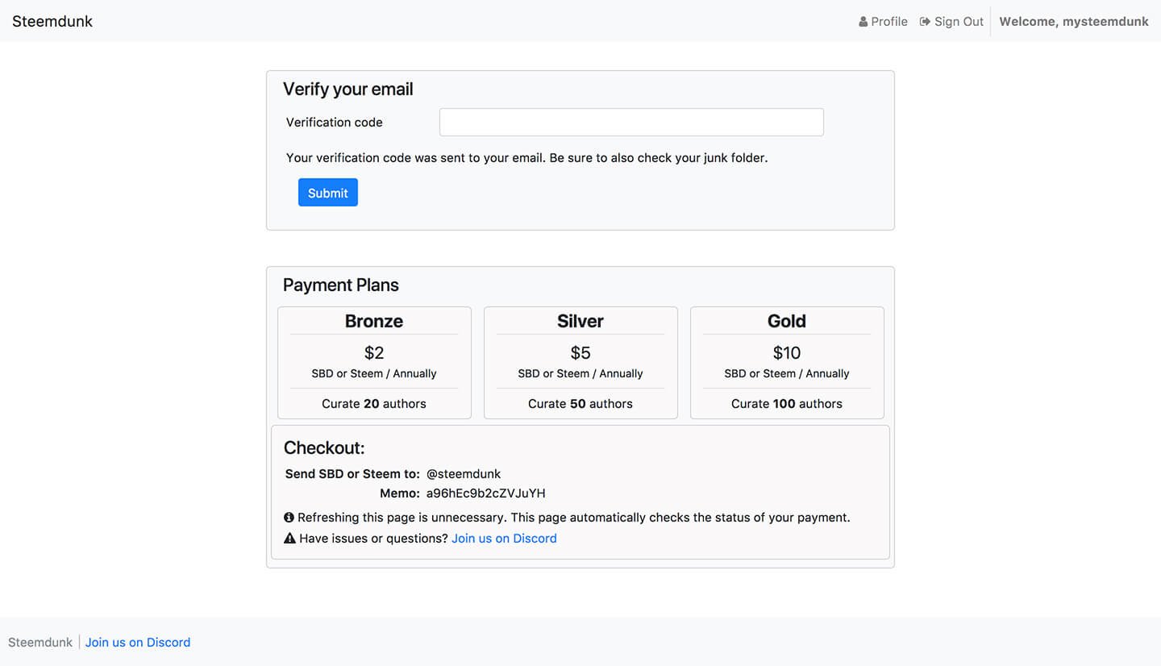Select the Gold payment plan

[787, 363]
